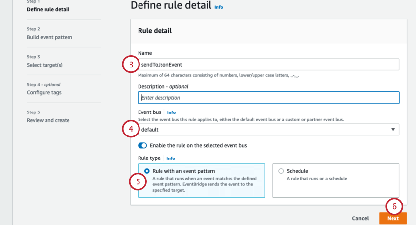416x225 pixels.
Task: Open Info link beside Rule type
Action: 170,158
